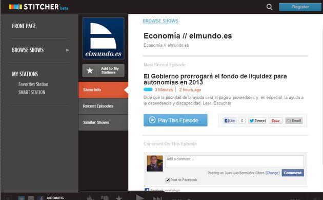323x200 pixels.
Task: Click the elmundo.es show thumbnail
Action: (104, 39)
